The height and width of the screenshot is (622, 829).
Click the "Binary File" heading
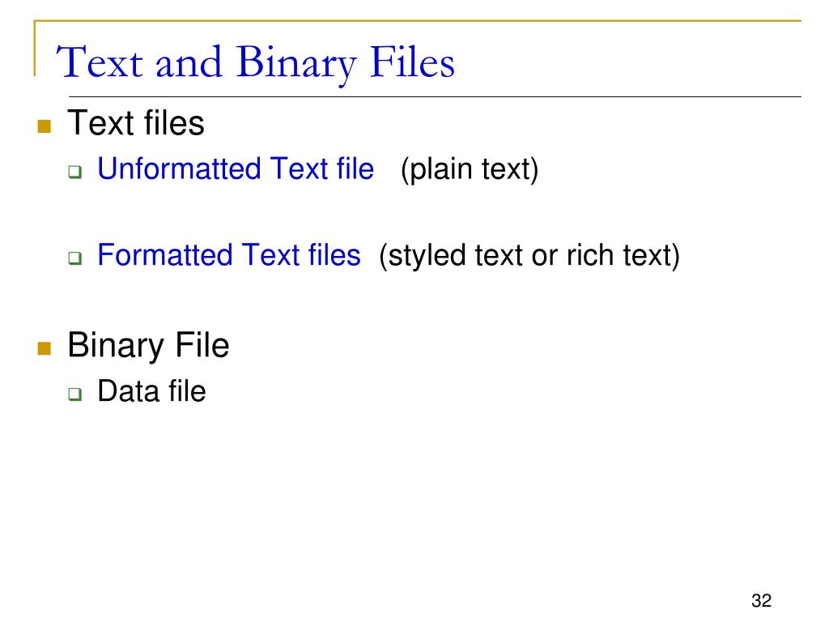click(x=149, y=345)
